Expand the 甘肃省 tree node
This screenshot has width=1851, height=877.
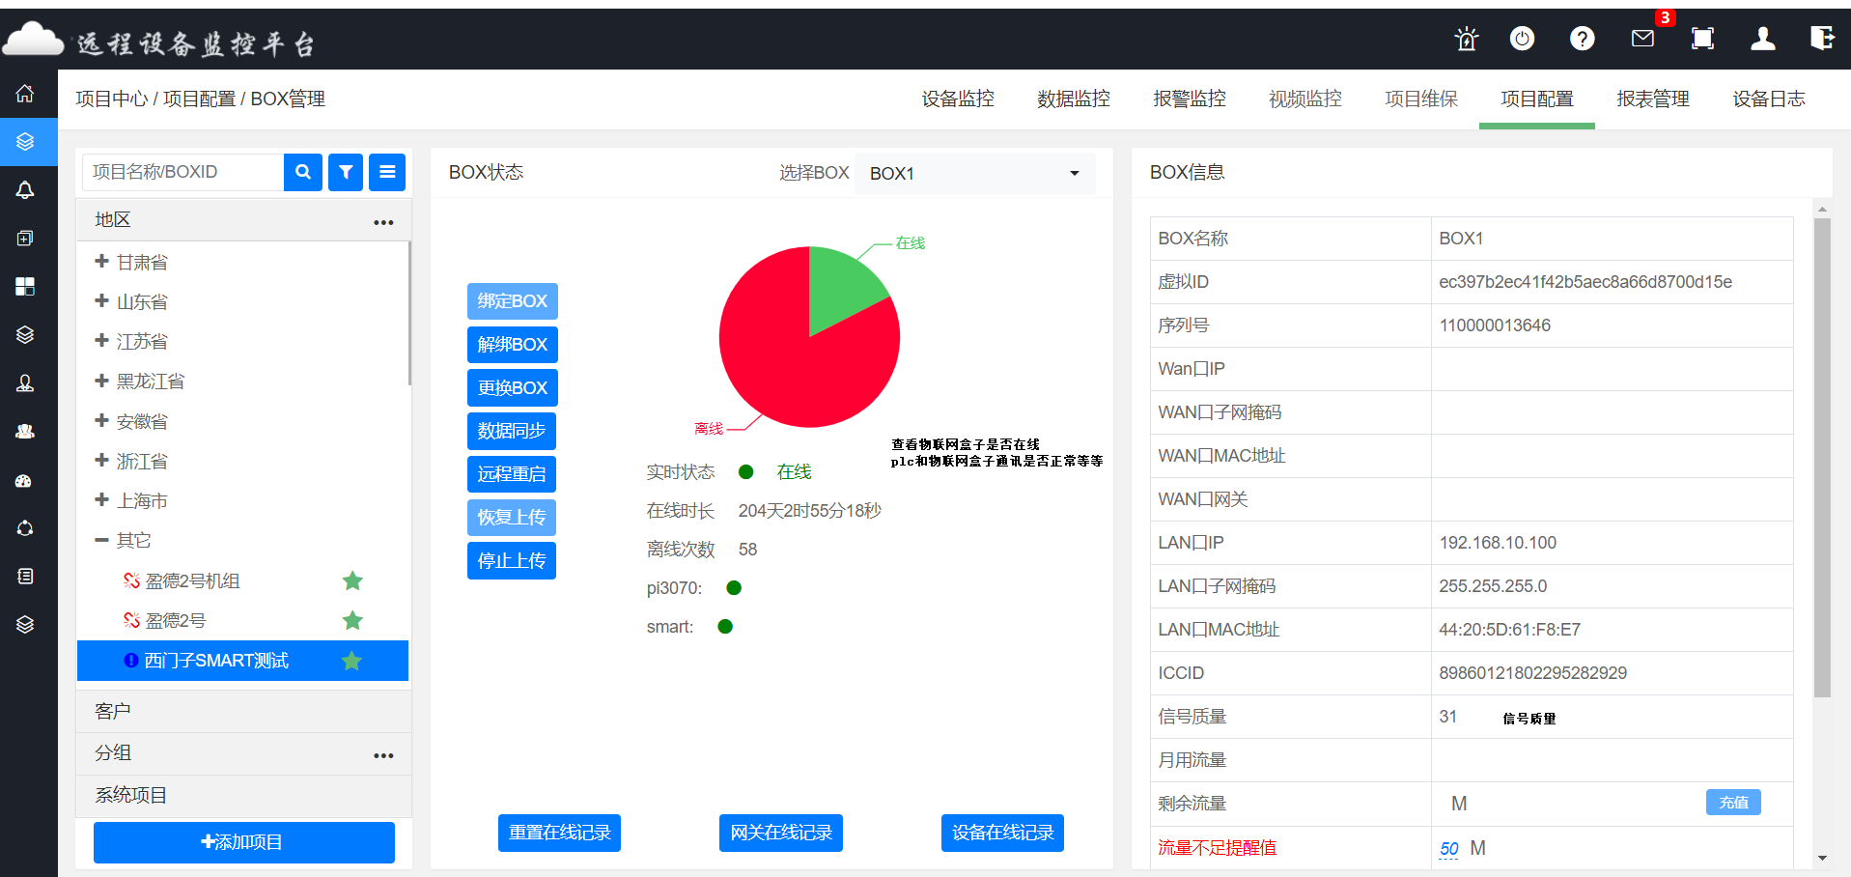pos(101,262)
